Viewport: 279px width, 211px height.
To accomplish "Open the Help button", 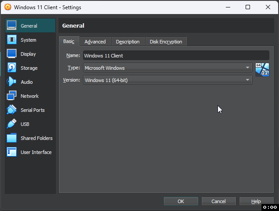I will [256, 201].
